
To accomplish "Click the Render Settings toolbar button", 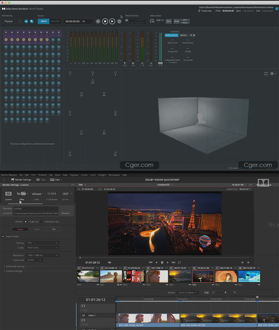I will (21, 180).
